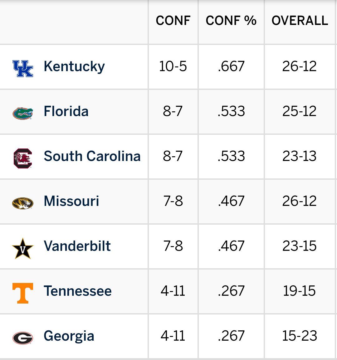Click the orange Tennessee T logo

23,293
